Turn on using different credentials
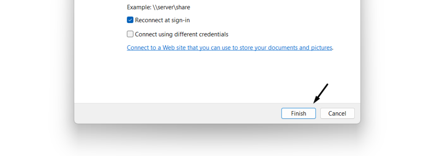This screenshot has width=431, height=156. pyautogui.click(x=130, y=34)
